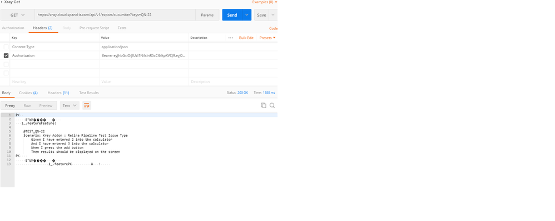Image resolution: width=555 pixels, height=221 pixels.
Task: Uncheck the Authorization header checkbox
Action: click(6, 56)
